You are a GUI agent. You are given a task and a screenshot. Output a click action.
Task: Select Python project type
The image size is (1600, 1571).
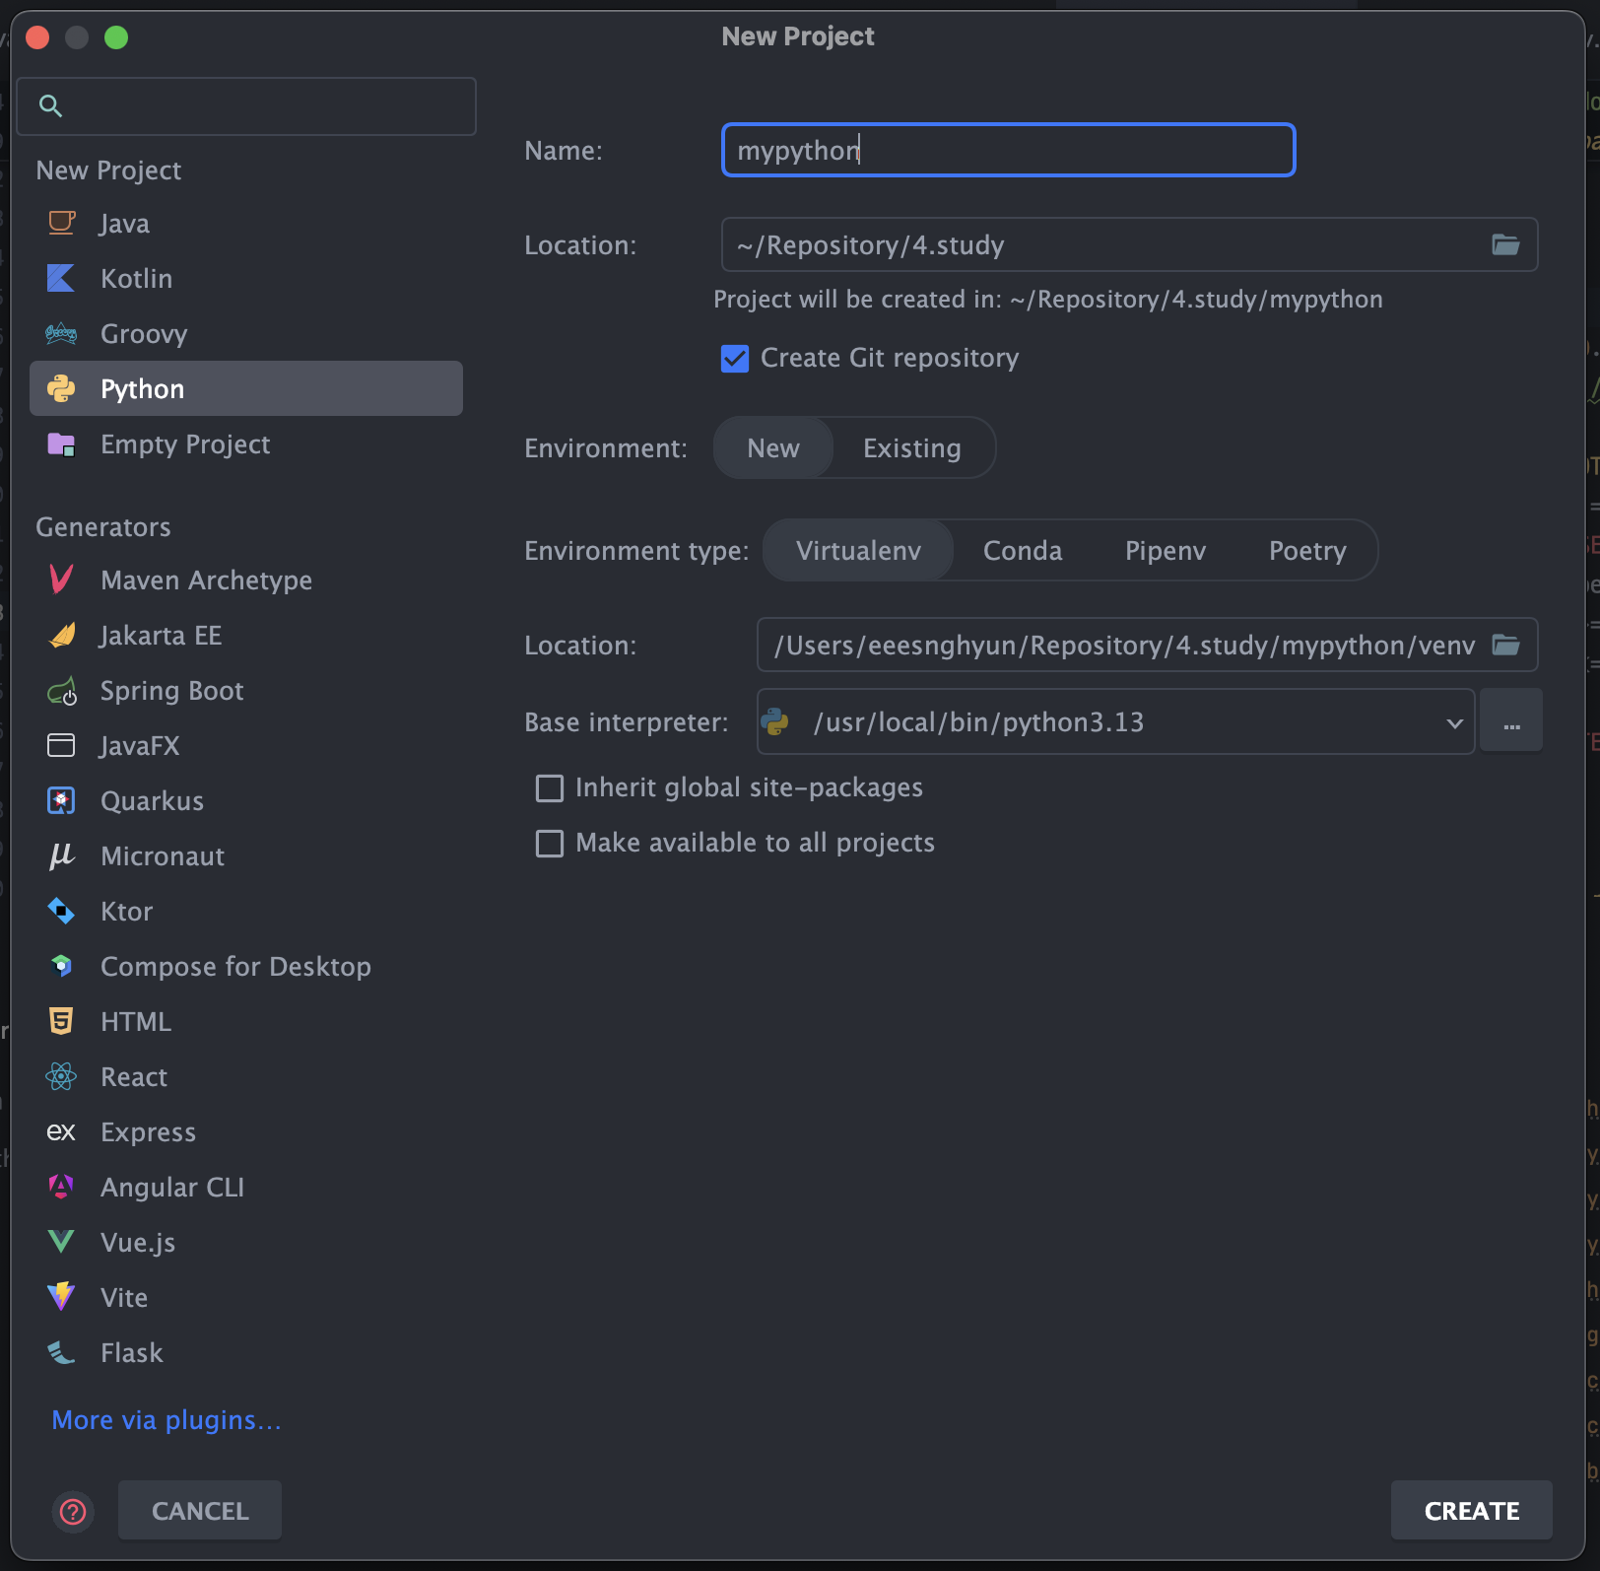pyautogui.click(x=246, y=388)
